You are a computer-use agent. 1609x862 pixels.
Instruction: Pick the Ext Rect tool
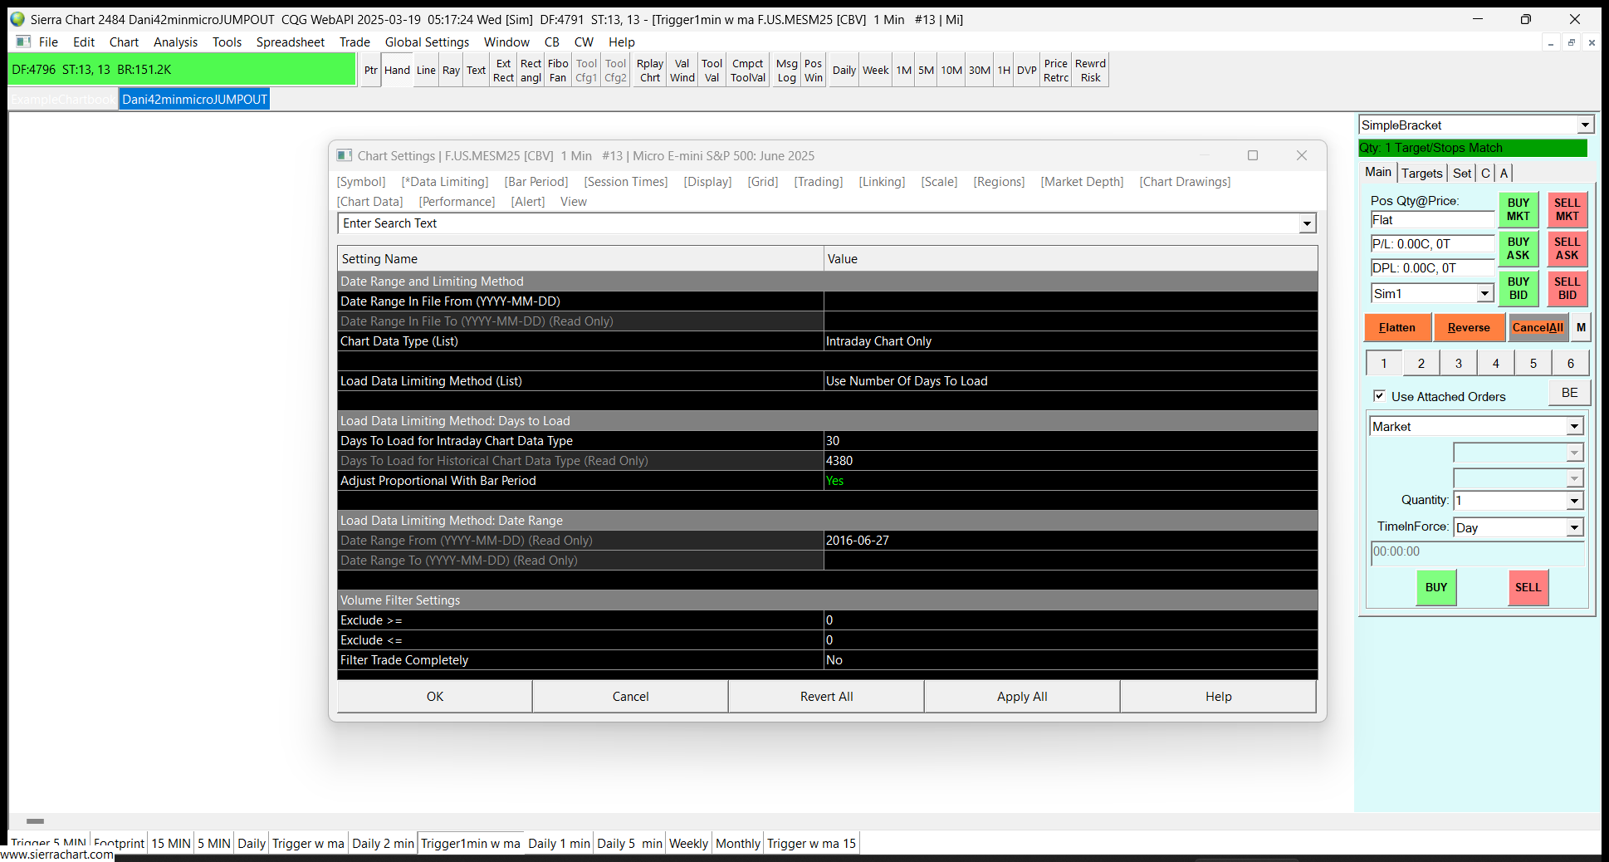point(503,71)
